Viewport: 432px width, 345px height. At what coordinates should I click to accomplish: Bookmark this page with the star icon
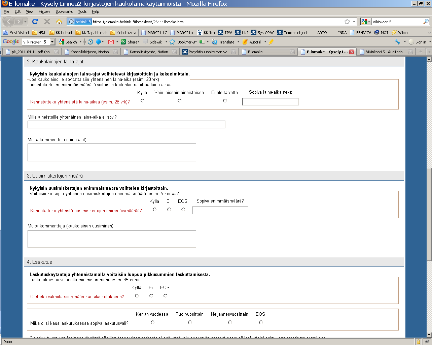[347, 22]
